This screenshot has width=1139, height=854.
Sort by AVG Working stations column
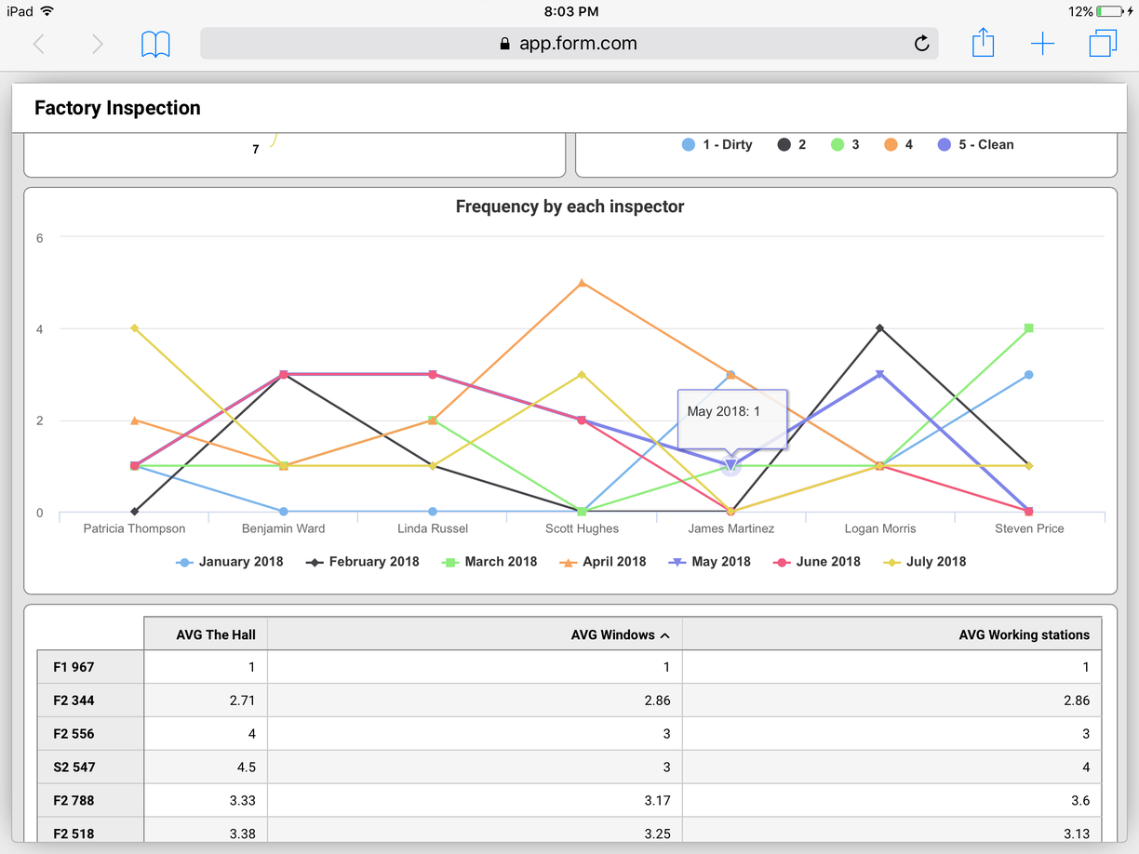(891, 634)
